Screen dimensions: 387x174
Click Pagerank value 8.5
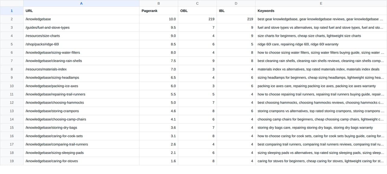(x=159, y=44)
